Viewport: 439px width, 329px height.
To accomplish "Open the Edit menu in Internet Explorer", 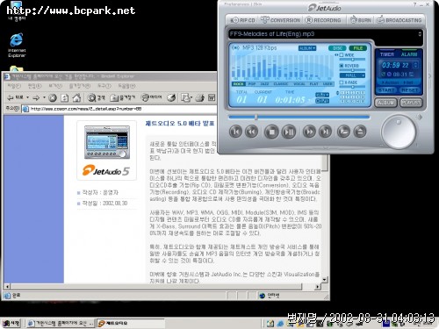I will pyautogui.click(x=35, y=86).
